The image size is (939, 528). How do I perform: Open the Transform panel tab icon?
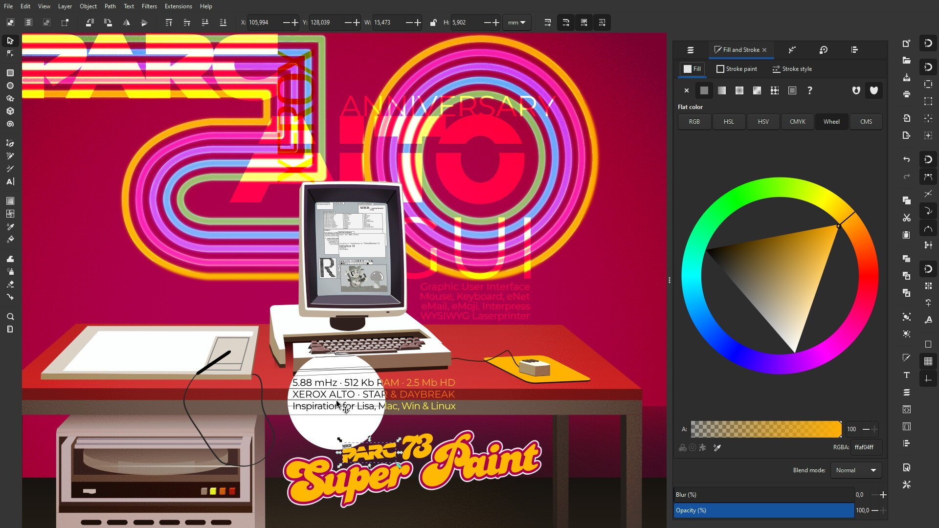tap(824, 50)
